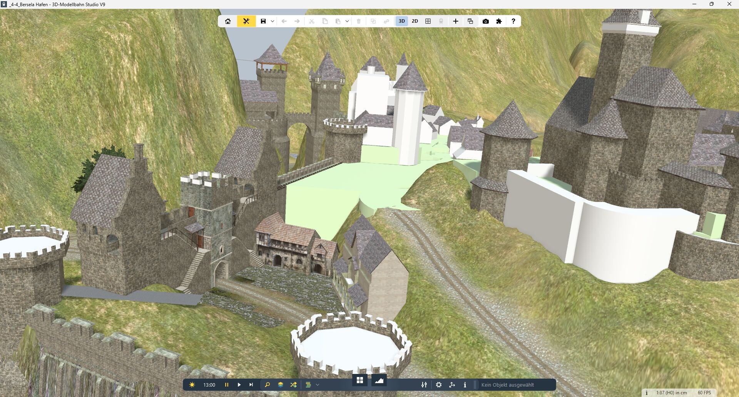Open the additional windows icon
Viewport: 739px width, 397px height.
coord(470,21)
